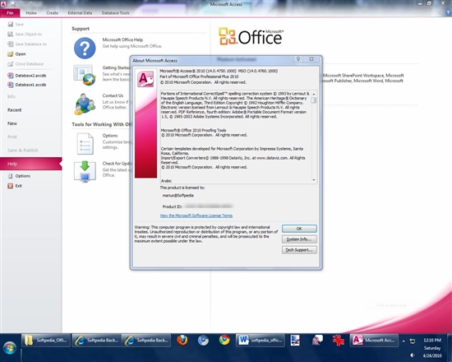Click scroll up arrow in credits box

314,94
